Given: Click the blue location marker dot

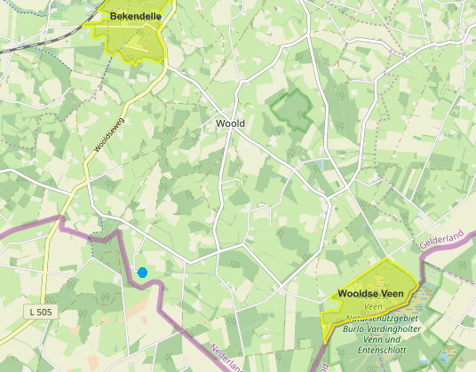Looking at the screenshot, I should tap(142, 273).
